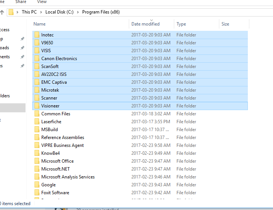Open the Share ribbon tab
The width and height of the screenshot is (273, 210).
21,2
